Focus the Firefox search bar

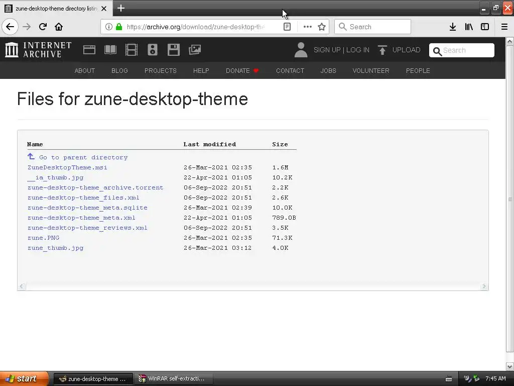[372, 27]
